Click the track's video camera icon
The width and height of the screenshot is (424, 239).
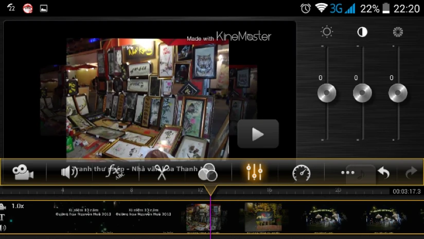(3, 207)
